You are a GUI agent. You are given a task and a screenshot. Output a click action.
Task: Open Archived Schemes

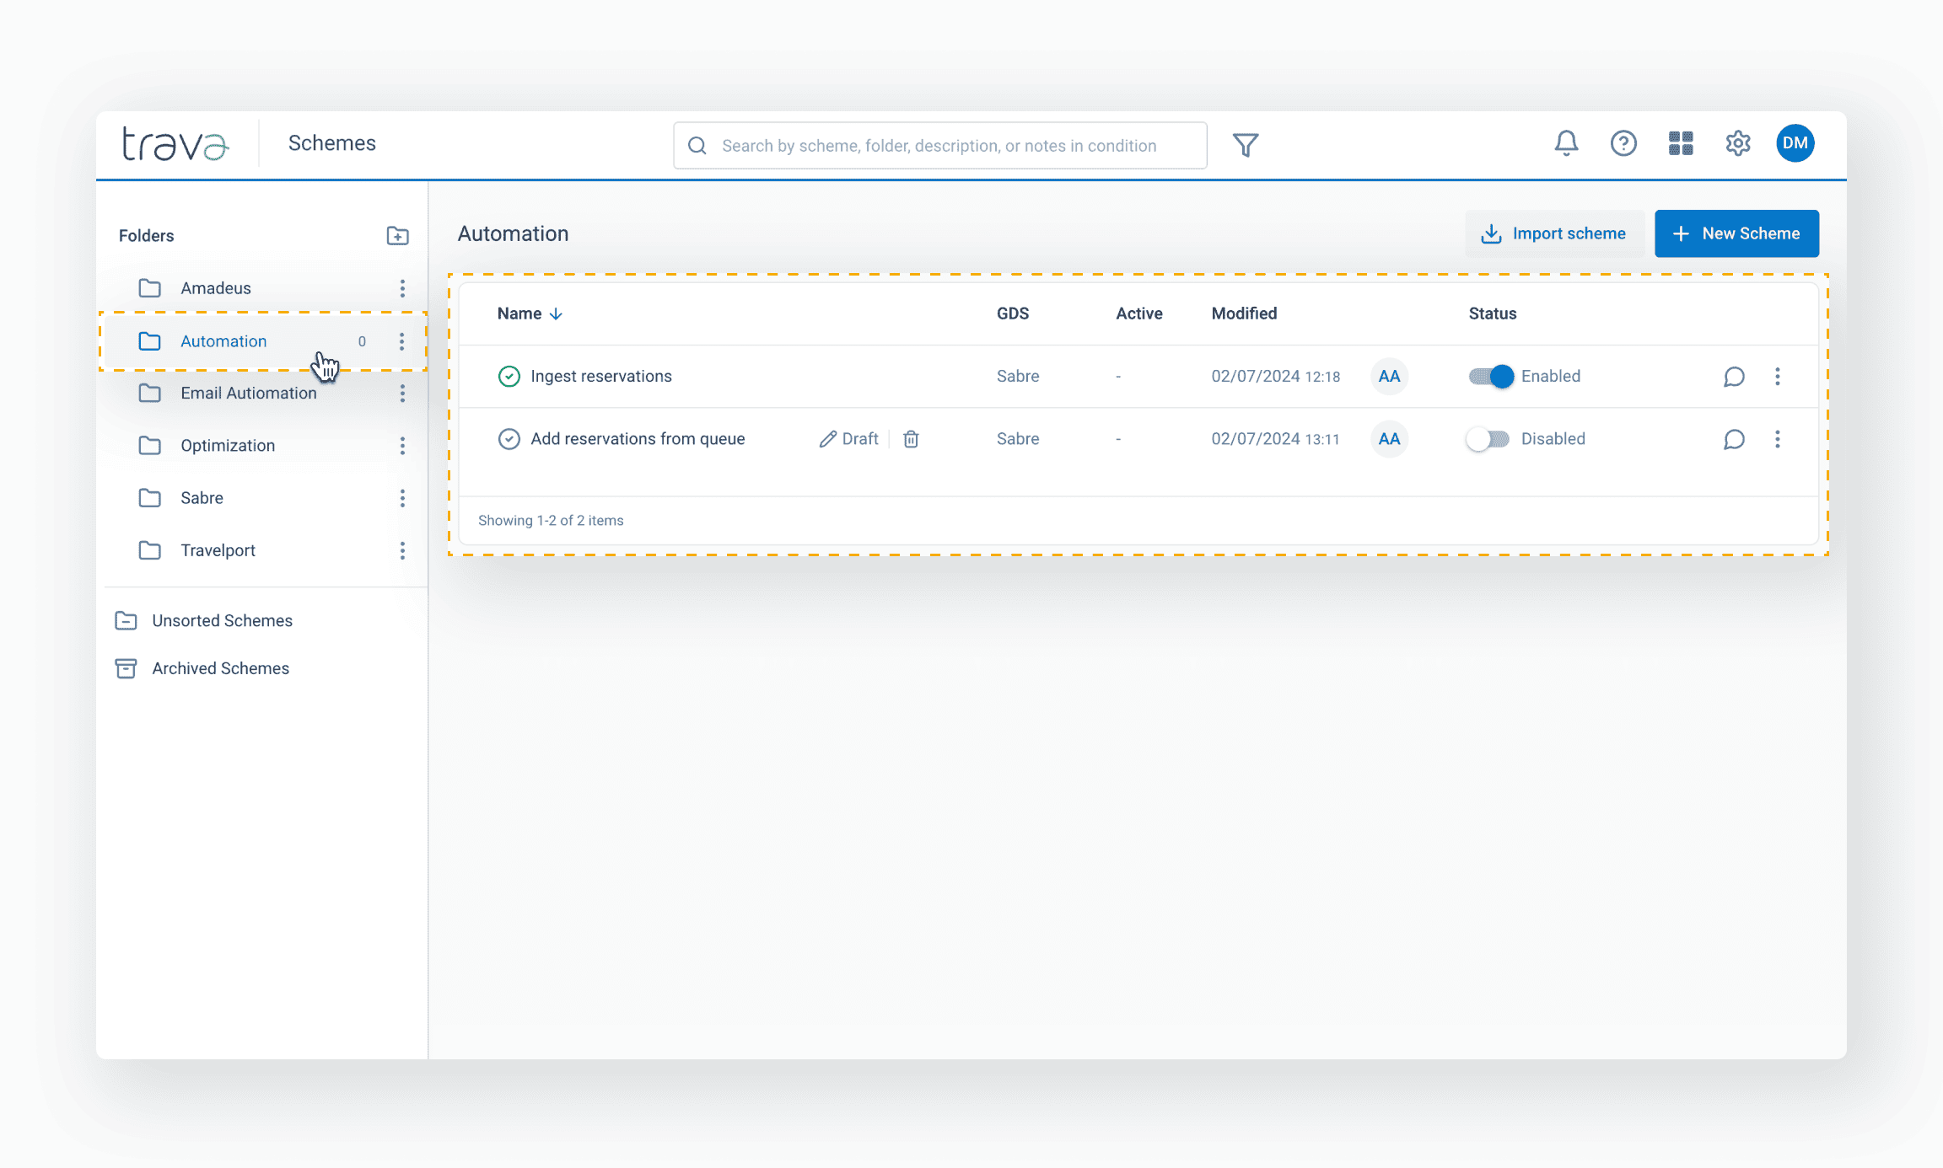220,668
